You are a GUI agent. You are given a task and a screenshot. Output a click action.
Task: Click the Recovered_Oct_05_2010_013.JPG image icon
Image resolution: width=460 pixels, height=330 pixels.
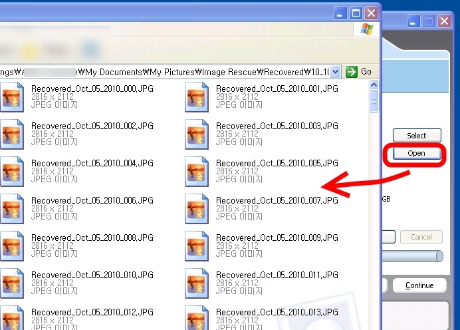click(197, 317)
